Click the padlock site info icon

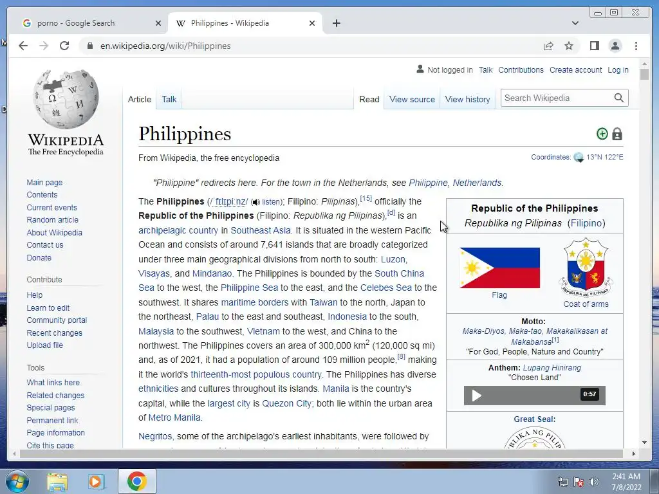pyautogui.click(x=89, y=46)
